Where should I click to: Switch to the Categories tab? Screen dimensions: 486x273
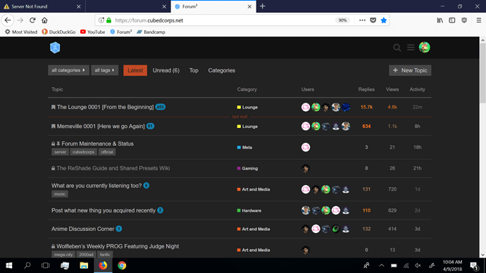(x=222, y=70)
